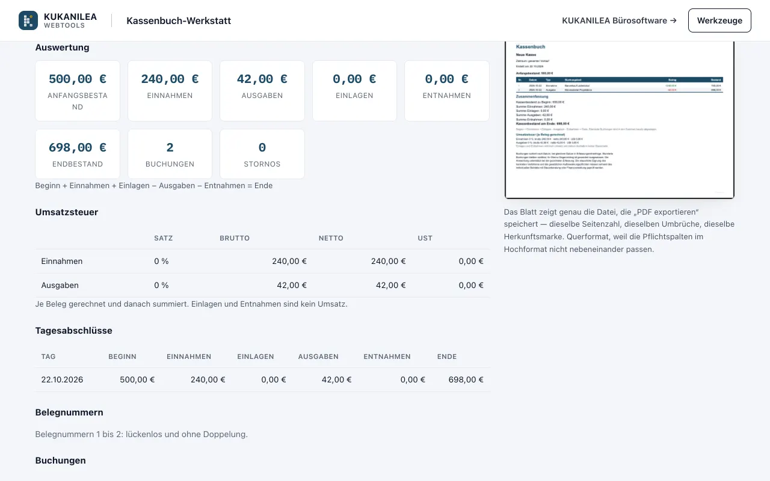
Task: Click the SATZ column header
Action: 164,238
